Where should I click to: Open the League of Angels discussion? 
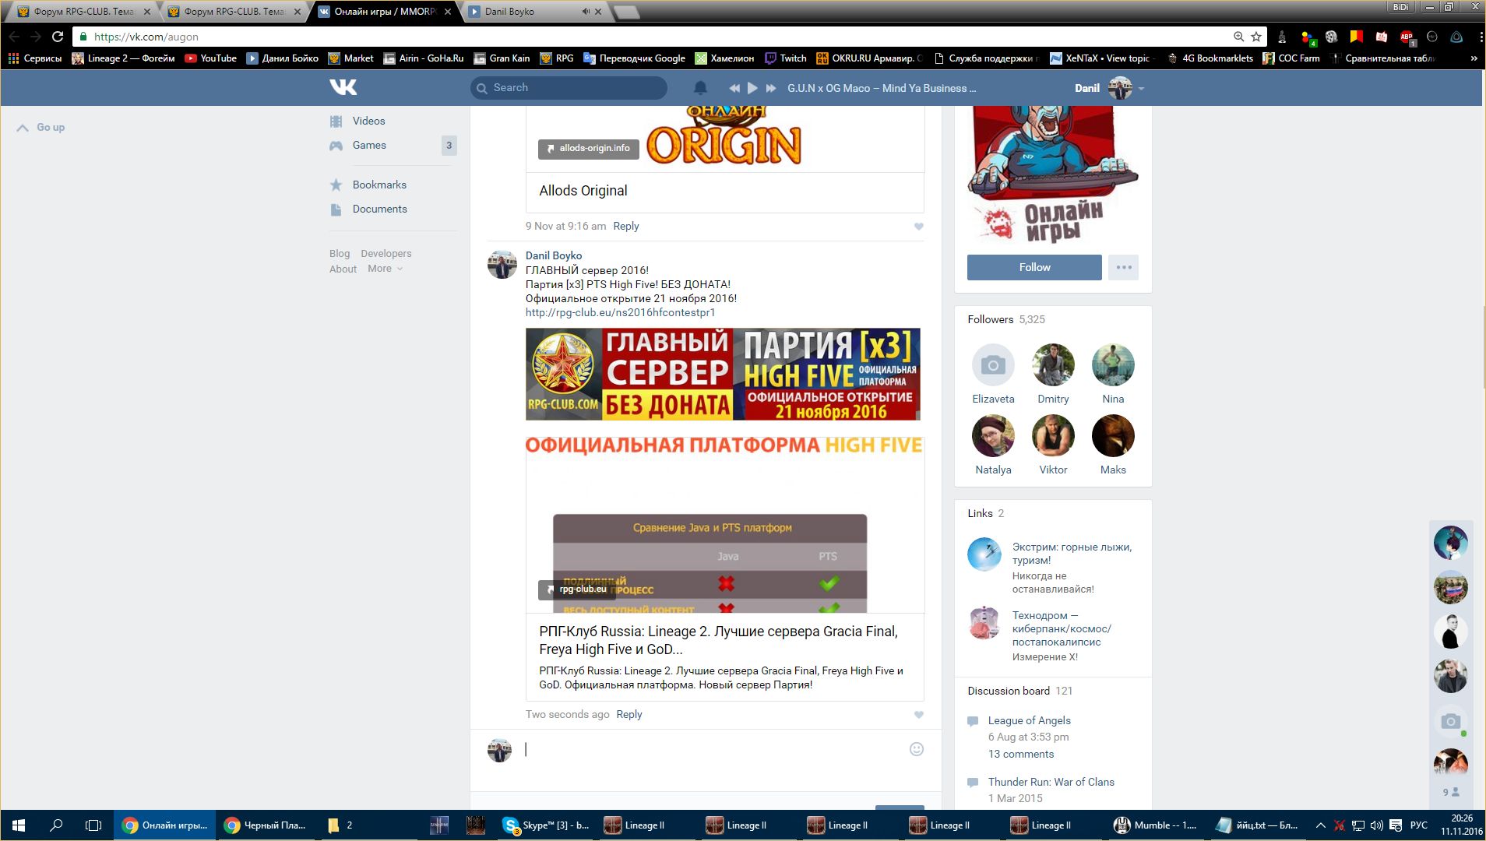[1030, 720]
